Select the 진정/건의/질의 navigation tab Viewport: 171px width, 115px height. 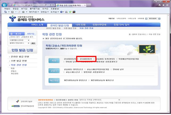click(x=122, y=25)
